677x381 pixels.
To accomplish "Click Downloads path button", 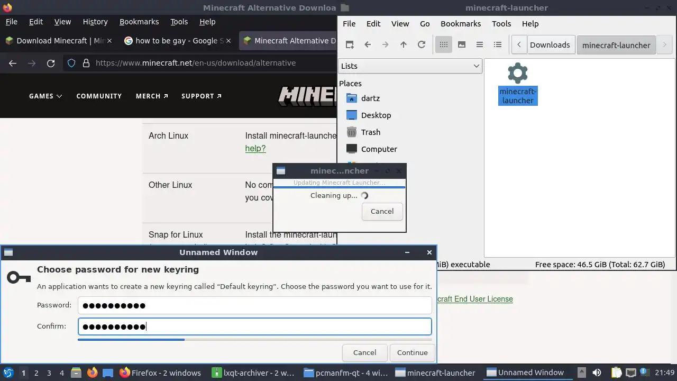I will coord(550,45).
